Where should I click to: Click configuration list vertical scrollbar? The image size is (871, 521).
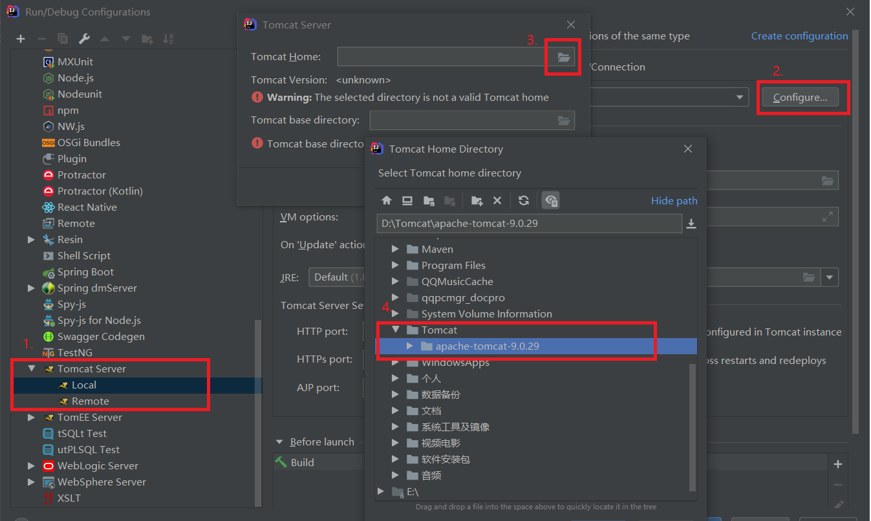tap(258, 414)
